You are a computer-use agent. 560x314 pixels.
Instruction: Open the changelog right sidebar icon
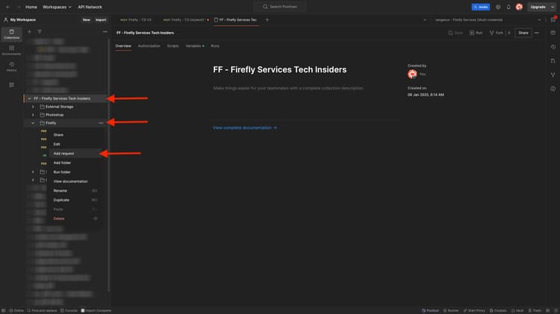(553, 47)
